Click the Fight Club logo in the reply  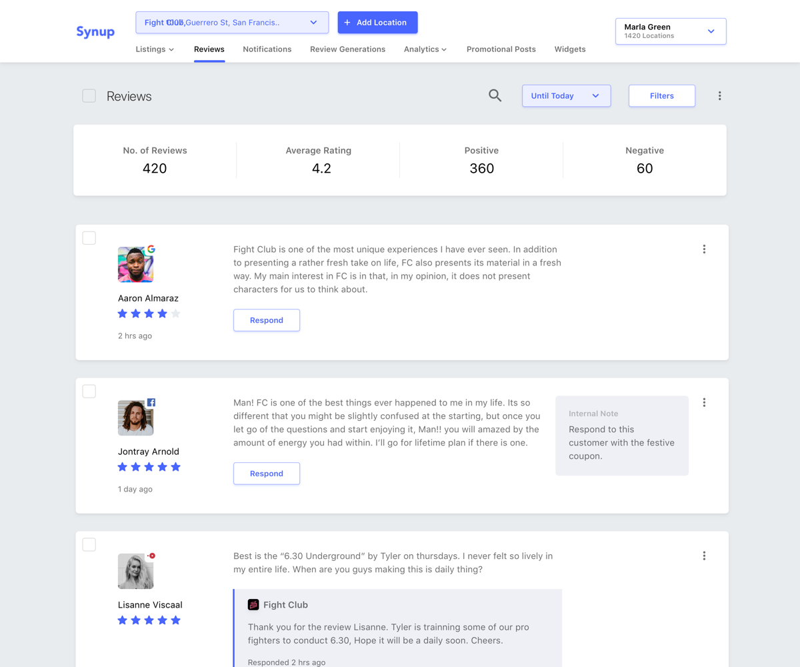coord(253,605)
